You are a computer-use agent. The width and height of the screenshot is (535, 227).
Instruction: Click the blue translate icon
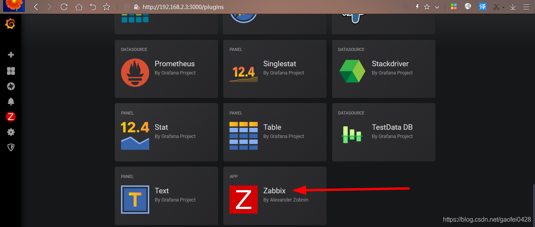click(x=483, y=7)
